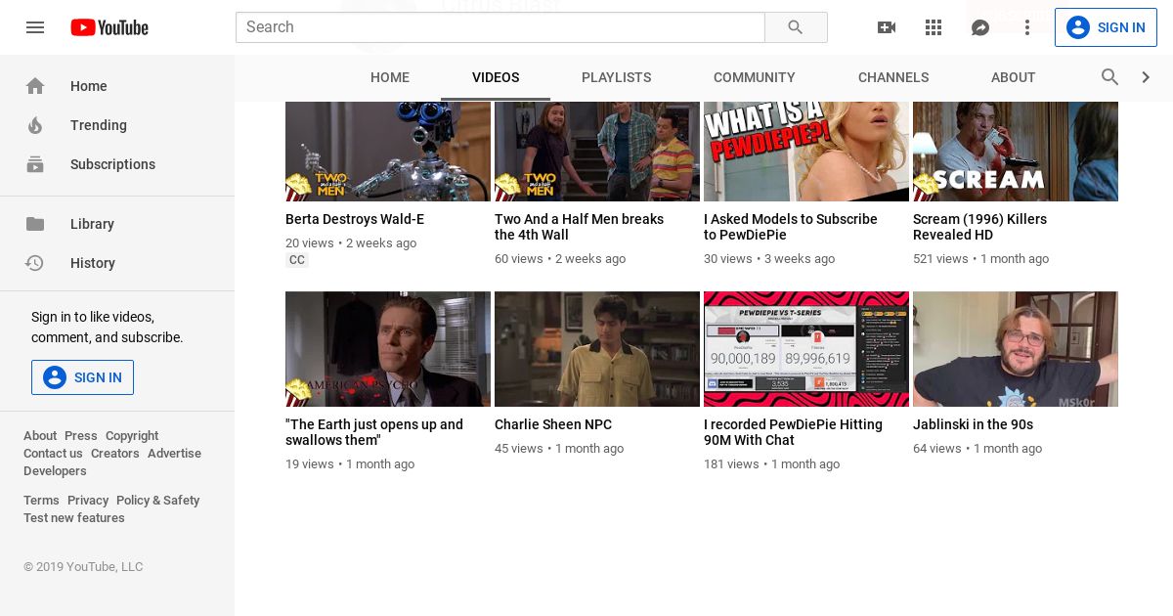Open the What Is a PewDiePie thumbnail
This screenshot has width=1173, height=616.
pos(806,152)
